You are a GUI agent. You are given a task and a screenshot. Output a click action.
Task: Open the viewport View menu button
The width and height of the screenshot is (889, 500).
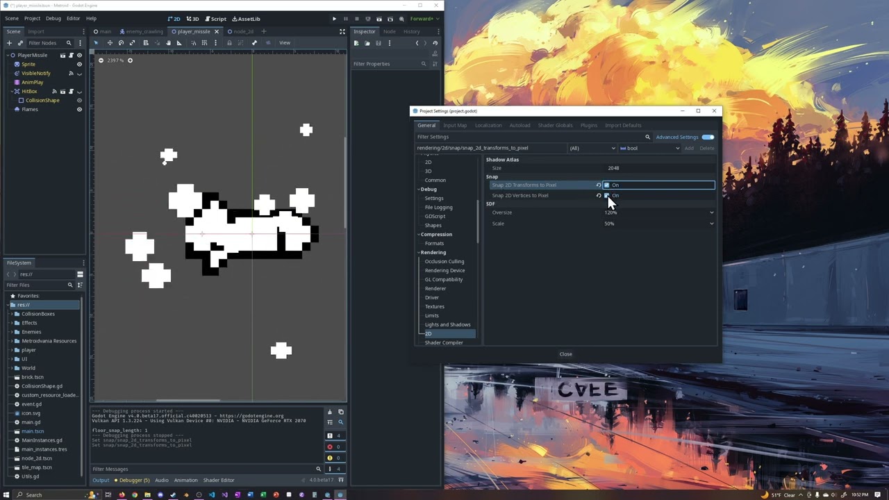[285, 43]
